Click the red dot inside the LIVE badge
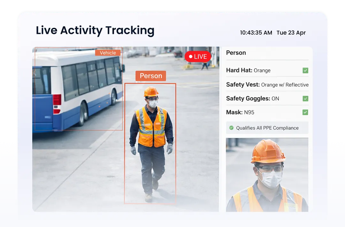This screenshot has height=227, width=345. (191, 56)
